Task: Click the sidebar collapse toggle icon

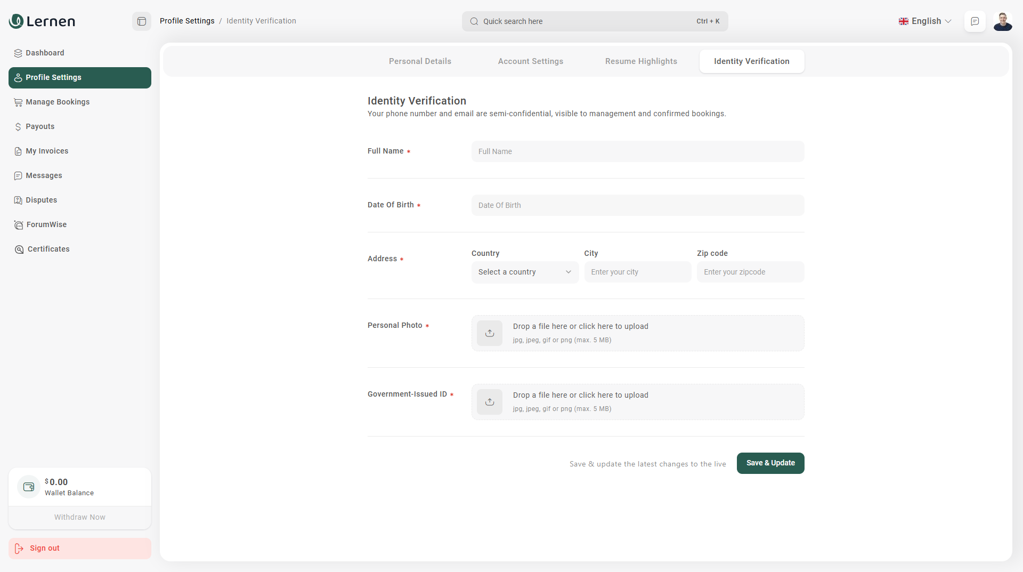Action: (x=142, y=21)
